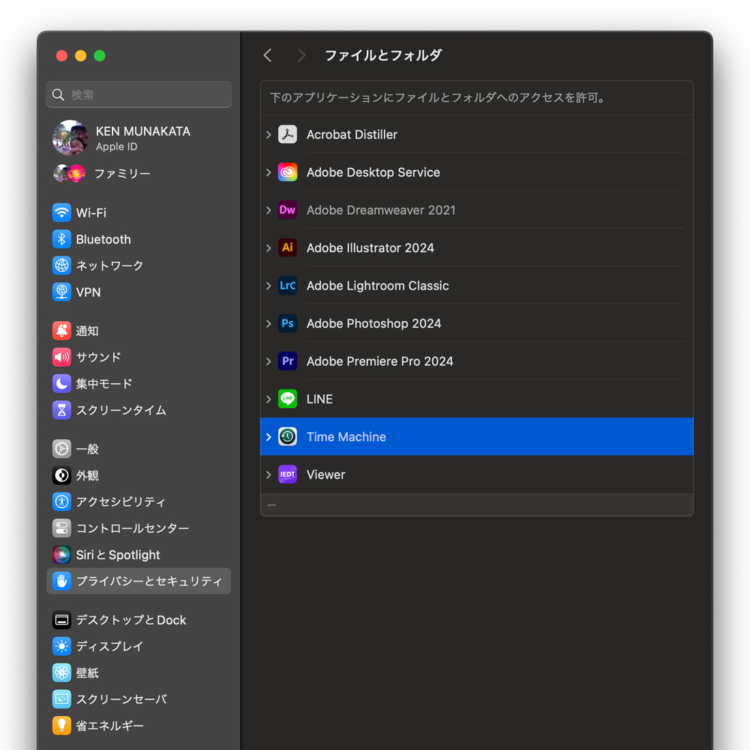Open デスクトップと Dock settings
Image resolution: width=750 pixels, height=750 pixels.
(61, 620)
